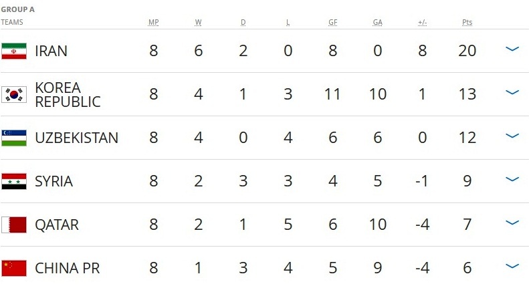Click the MP column header
The height and width of the screenshot is (286, 529).
click(x=153, y=22)
